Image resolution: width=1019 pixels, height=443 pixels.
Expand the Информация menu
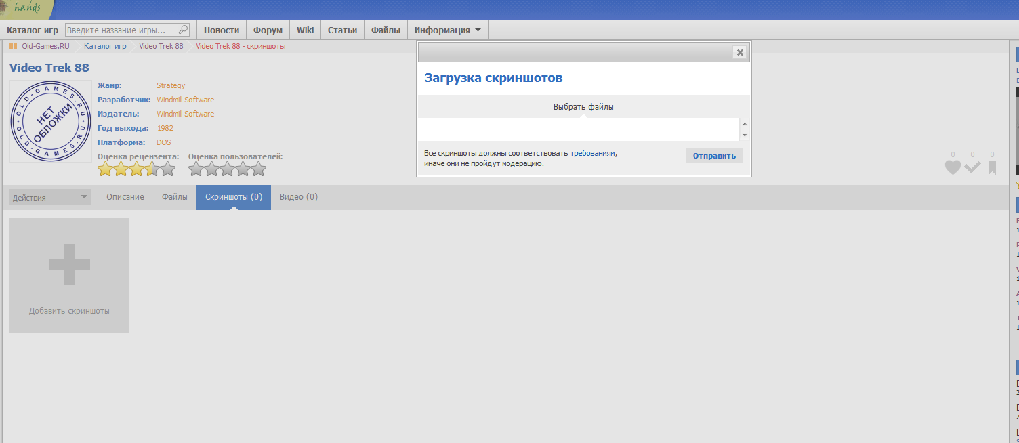click(448, 30)
